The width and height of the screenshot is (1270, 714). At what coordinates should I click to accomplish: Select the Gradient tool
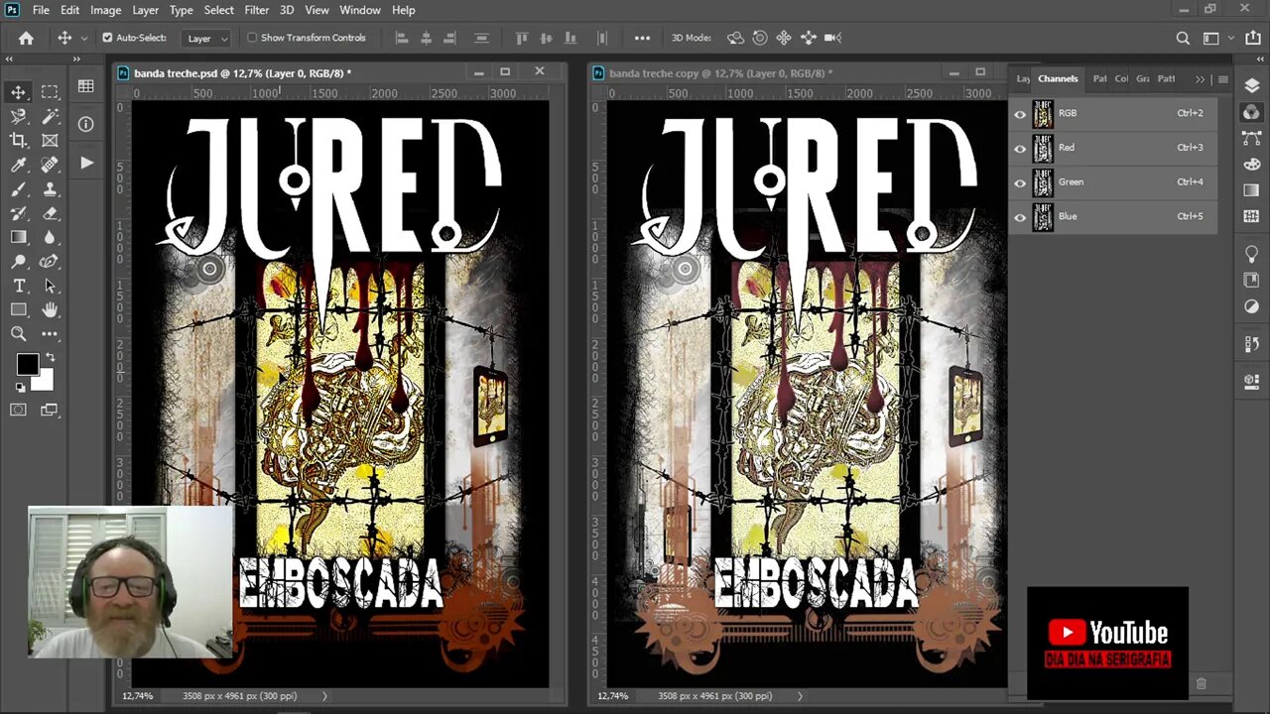coord(19,237)
